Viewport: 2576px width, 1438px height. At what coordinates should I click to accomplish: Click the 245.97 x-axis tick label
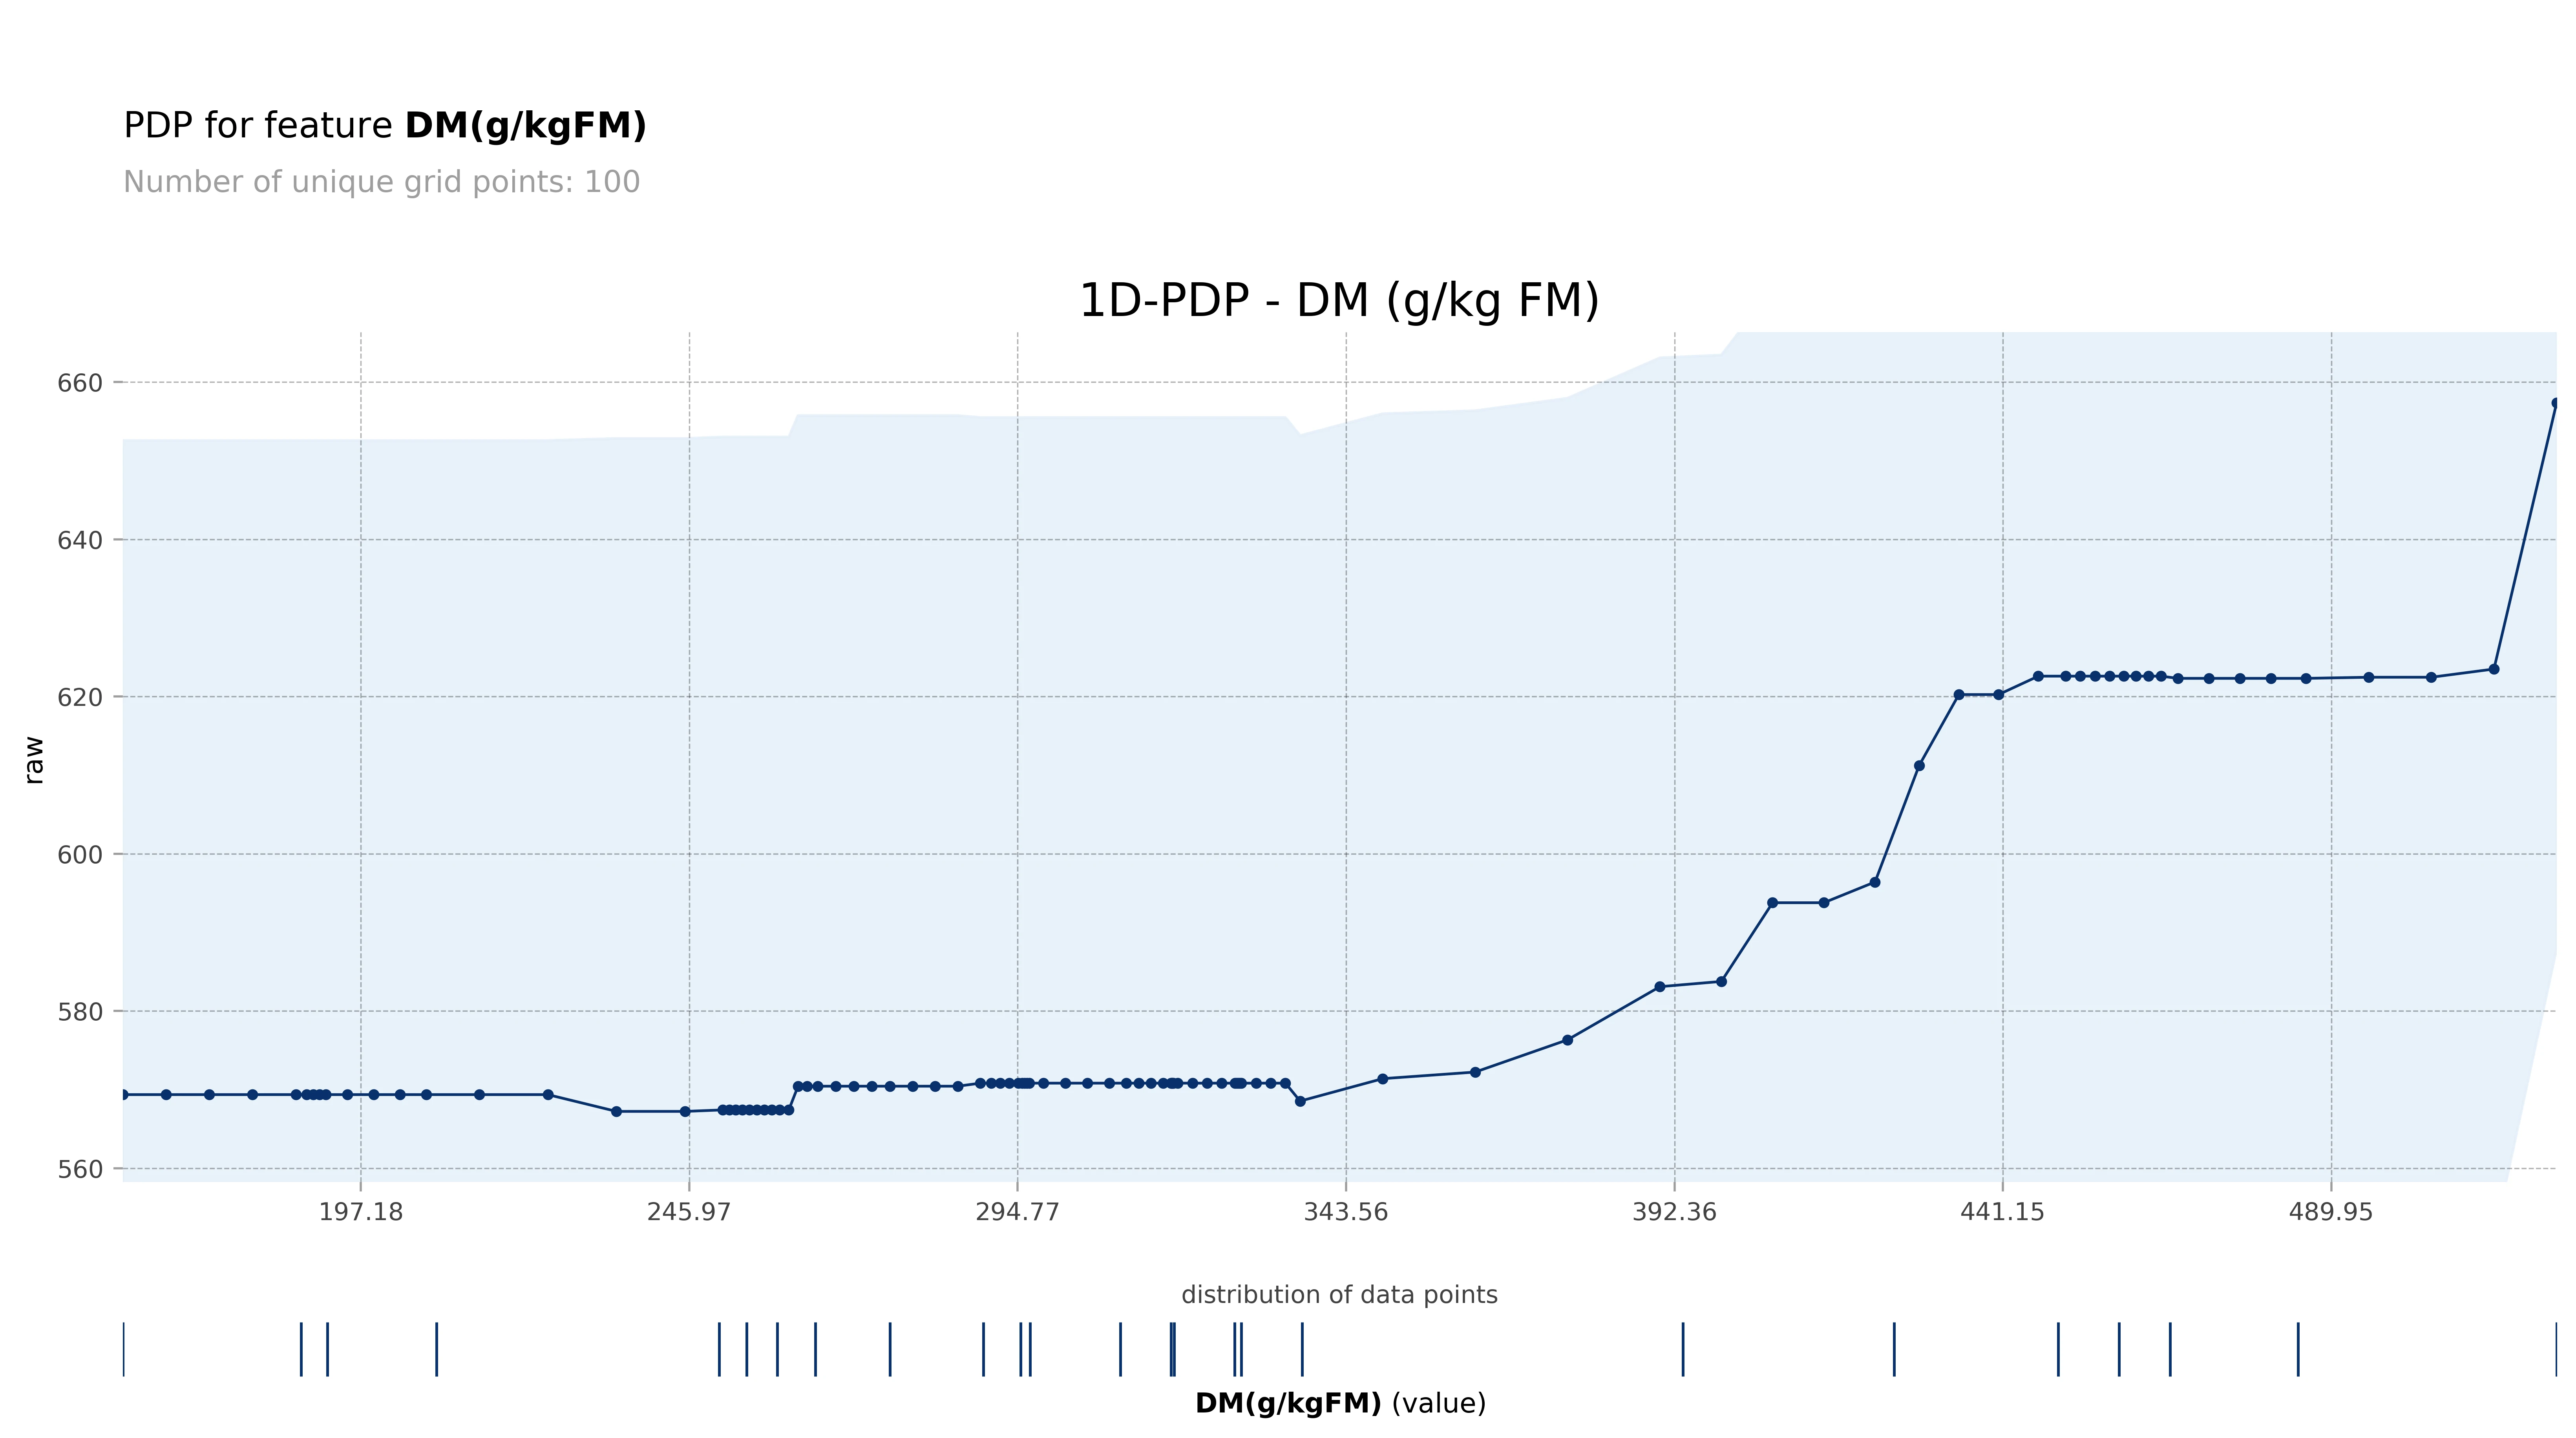pyautogui.click(x=689, y=1212)
